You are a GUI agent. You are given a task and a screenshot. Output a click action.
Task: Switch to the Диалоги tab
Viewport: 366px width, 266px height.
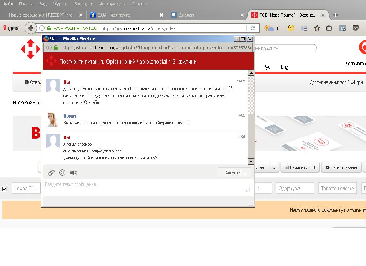point(187,15)
